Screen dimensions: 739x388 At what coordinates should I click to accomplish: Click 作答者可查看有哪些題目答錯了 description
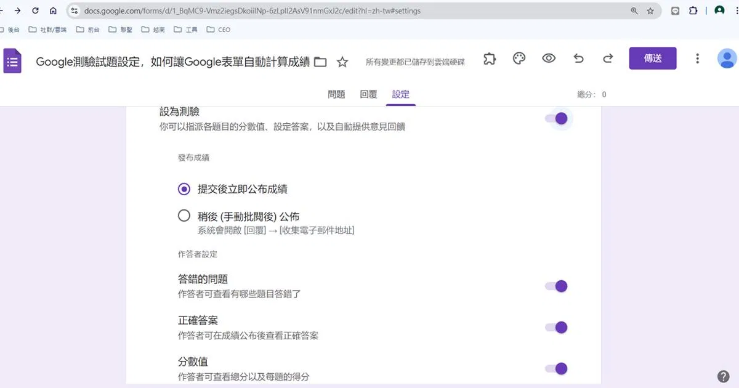(x=240, y=294)
